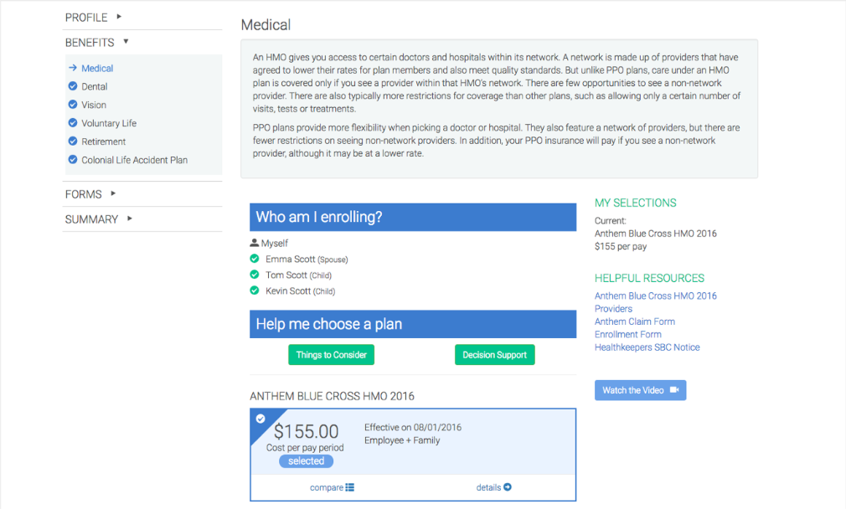Click the Vision completed checkmark icon
This screenshot has width=846, height=509.
(73, 105)
